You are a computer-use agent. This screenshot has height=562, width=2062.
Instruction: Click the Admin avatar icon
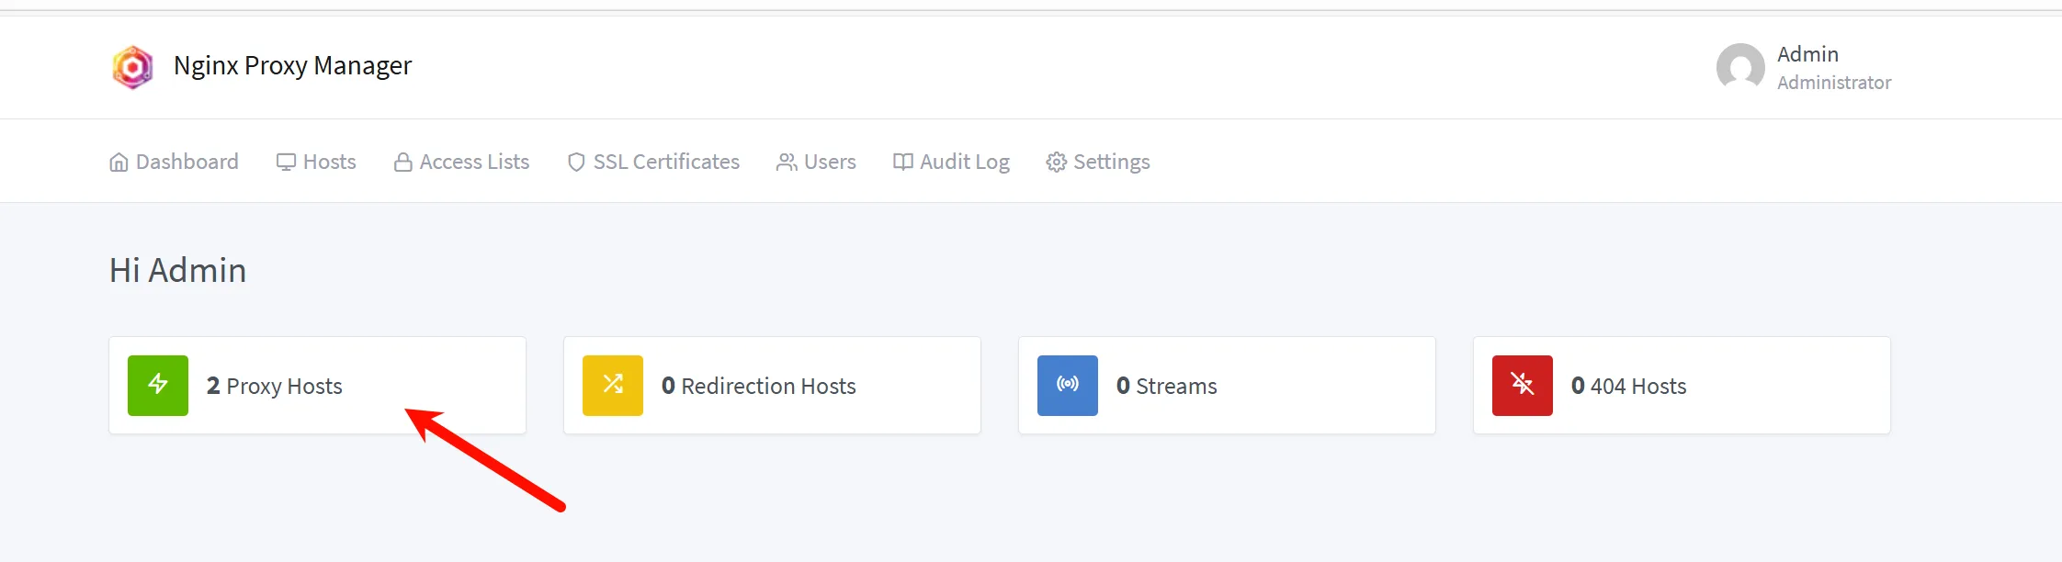tap(1740, 67)
